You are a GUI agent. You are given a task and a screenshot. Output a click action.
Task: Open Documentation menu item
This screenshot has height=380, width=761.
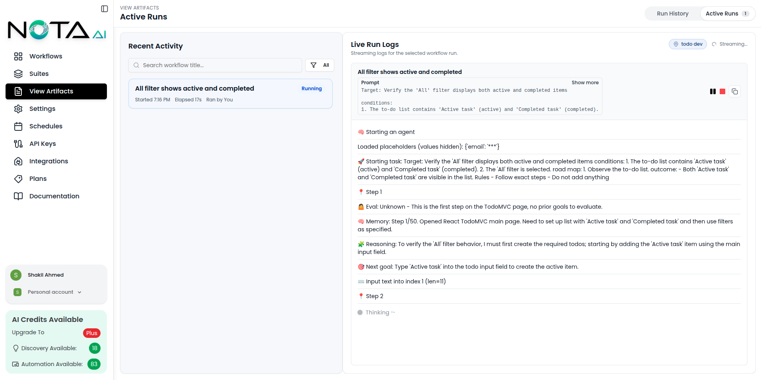(54, 196)
